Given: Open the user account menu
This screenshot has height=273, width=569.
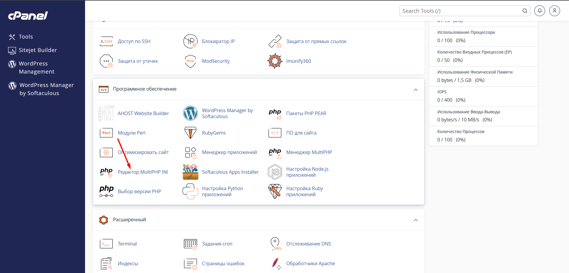Looking at the screenshot, I should [x=555, y=11].
